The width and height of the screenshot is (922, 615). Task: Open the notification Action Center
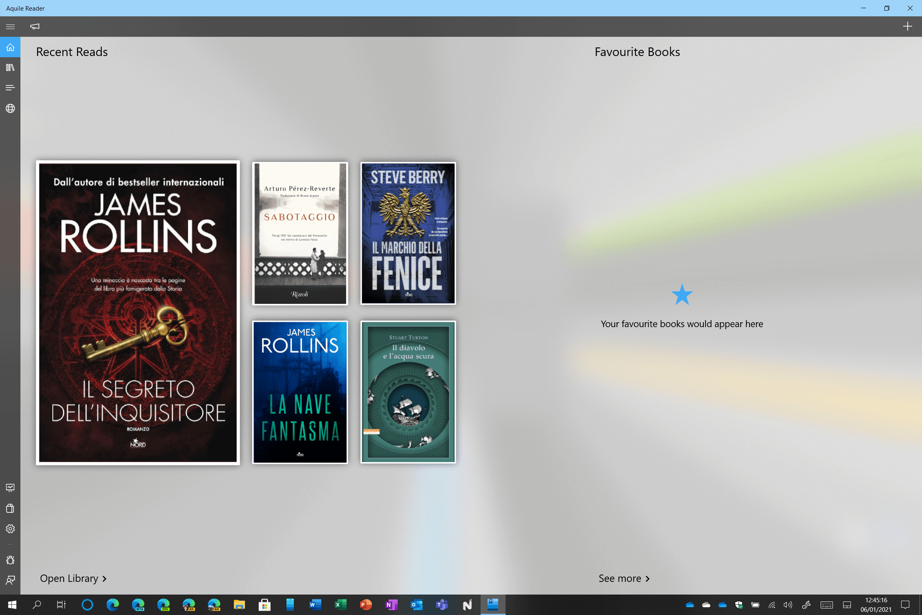pos(905,605)
